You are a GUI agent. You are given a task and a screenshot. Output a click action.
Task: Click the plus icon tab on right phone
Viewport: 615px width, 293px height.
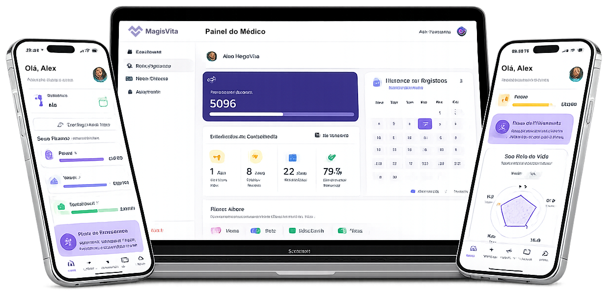(490, 252)
